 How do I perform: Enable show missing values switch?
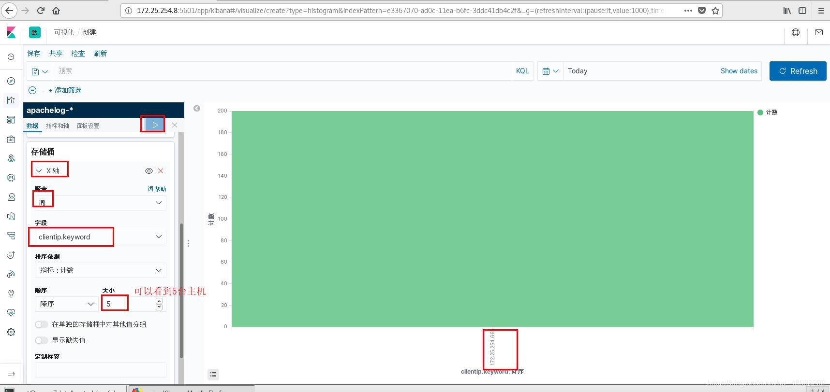click(42, 340)
